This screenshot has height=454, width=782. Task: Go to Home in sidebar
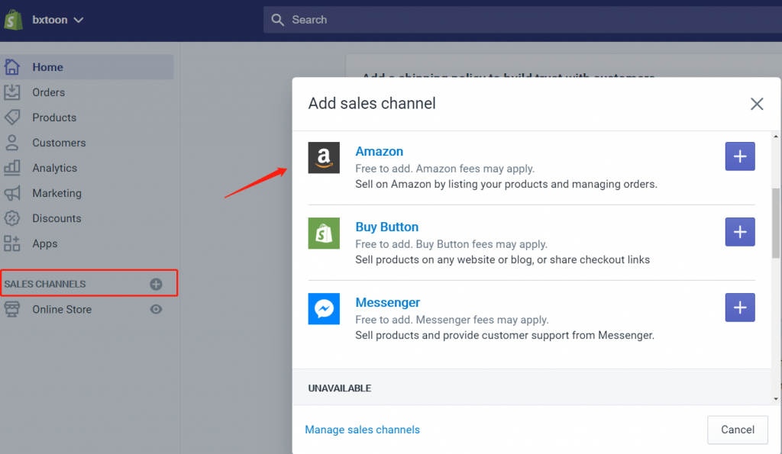click(x=47, y=67)
